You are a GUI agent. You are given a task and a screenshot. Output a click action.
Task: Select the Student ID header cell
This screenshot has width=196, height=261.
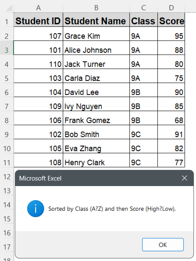[38, 21]
